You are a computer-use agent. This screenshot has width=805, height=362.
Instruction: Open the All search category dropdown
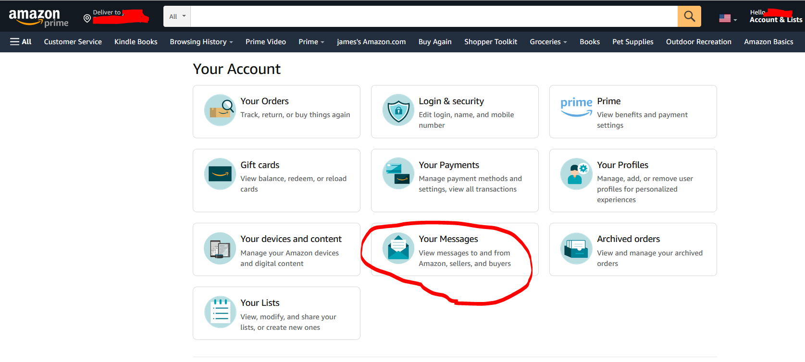tap(177, 16)
